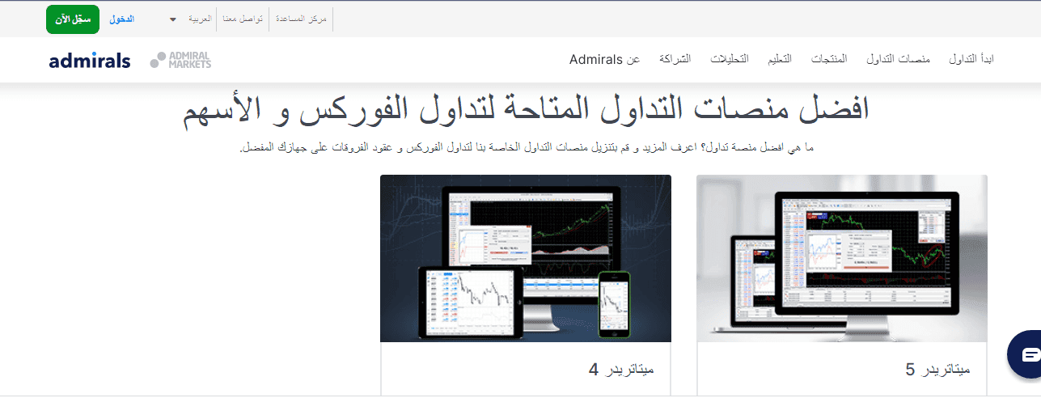Open مركز المساعدة help center link
Viewport: 1041px width, 398px height.
301,19
